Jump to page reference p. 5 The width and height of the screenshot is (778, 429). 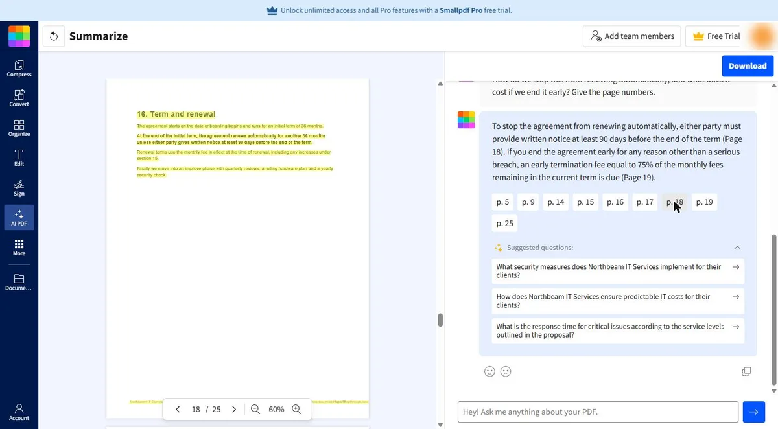[x=502, y=202]
